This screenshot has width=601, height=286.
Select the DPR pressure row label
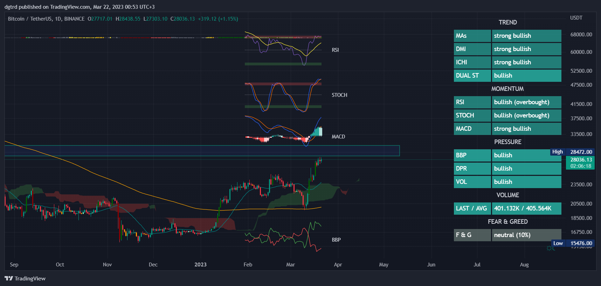[x=472, y=169]
